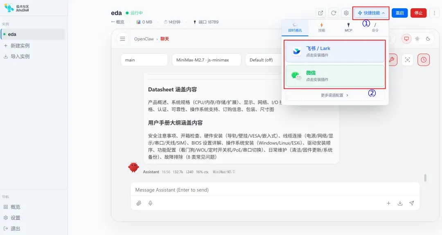Click the Datasheet 涵盖内容 heading
Image resolution: width=442 pixels, height=235 pixels.
point(173,89)
